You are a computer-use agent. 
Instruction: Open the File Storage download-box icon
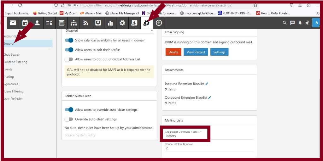(98, 23)
